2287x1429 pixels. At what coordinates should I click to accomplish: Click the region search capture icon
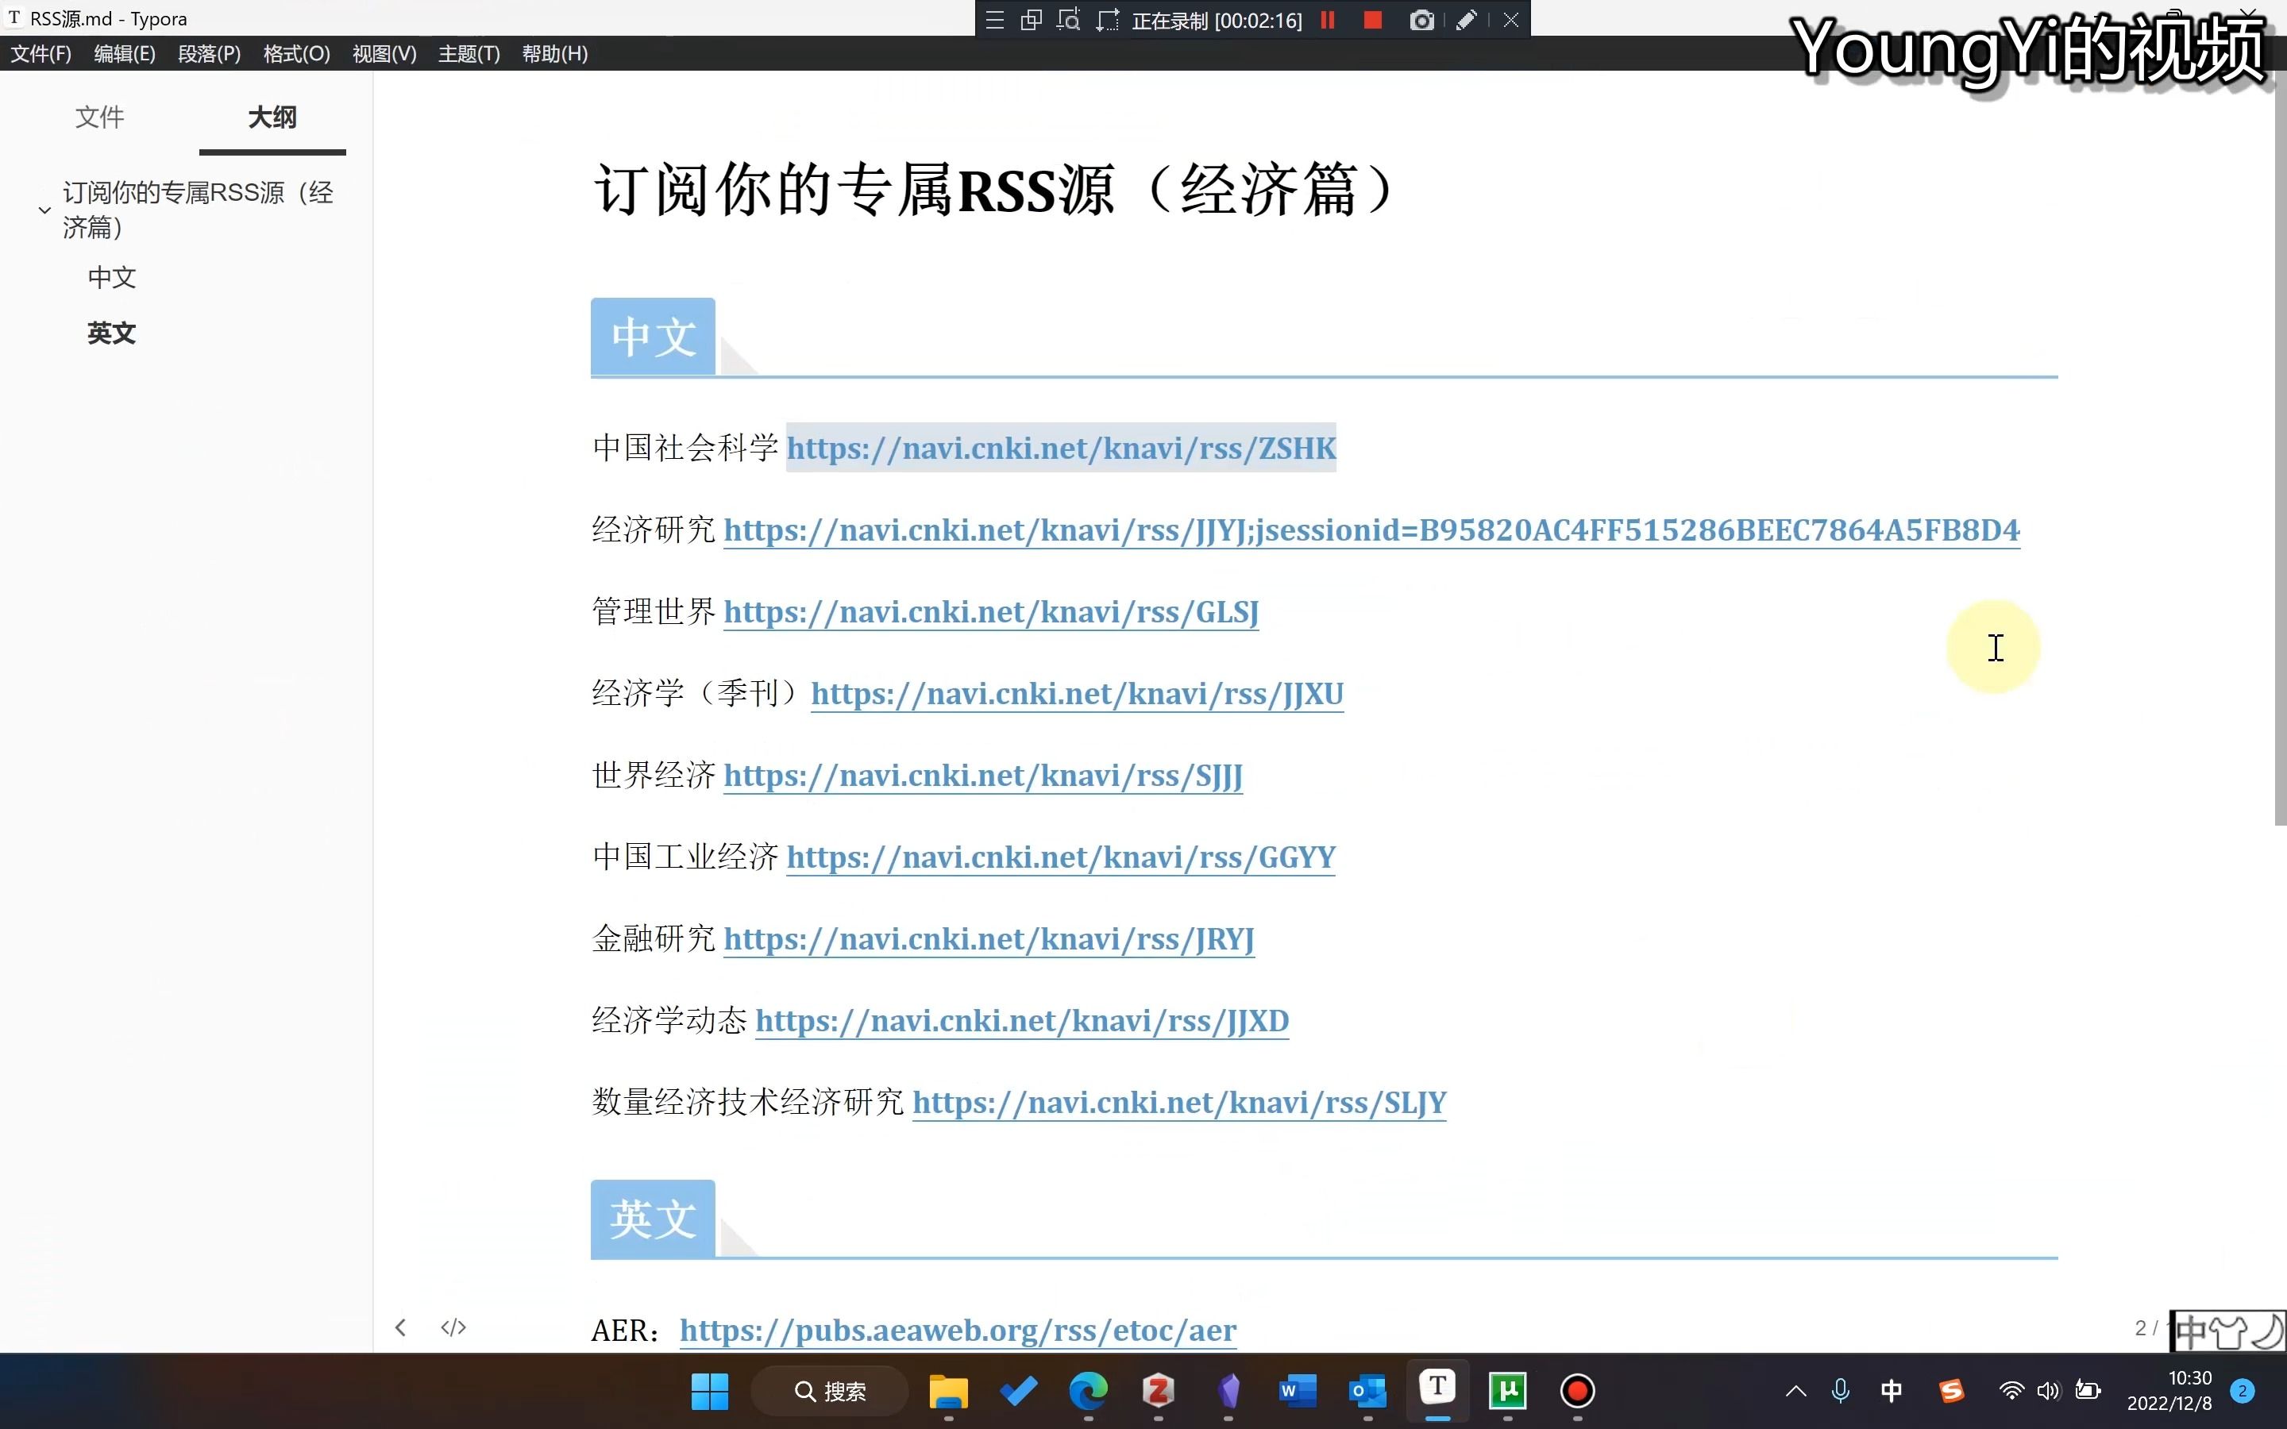pyautogui.click(x=1069, y=20)
